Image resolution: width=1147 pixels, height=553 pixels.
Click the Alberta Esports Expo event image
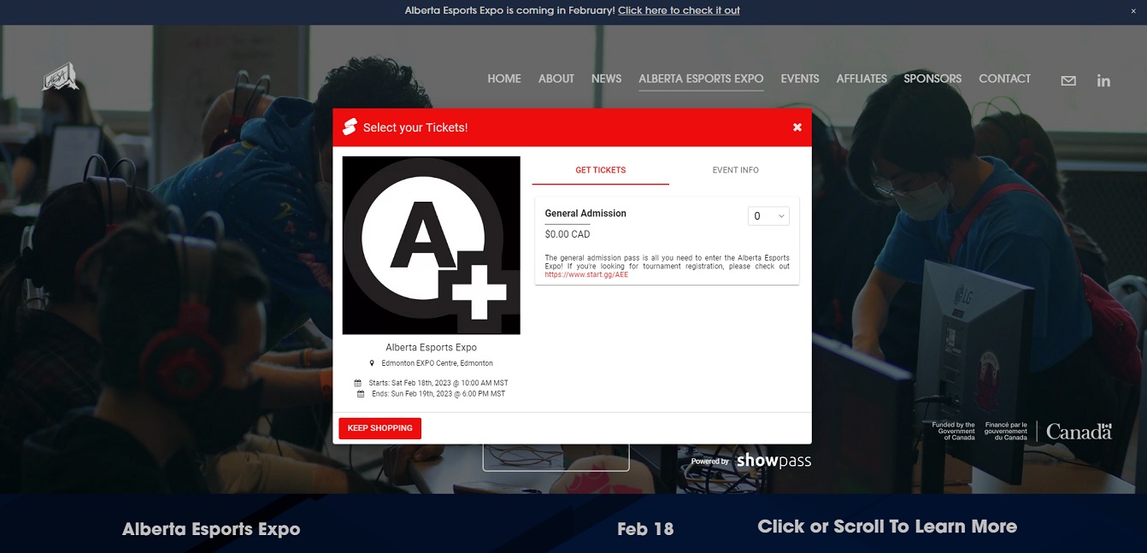[x=431, y=245]
